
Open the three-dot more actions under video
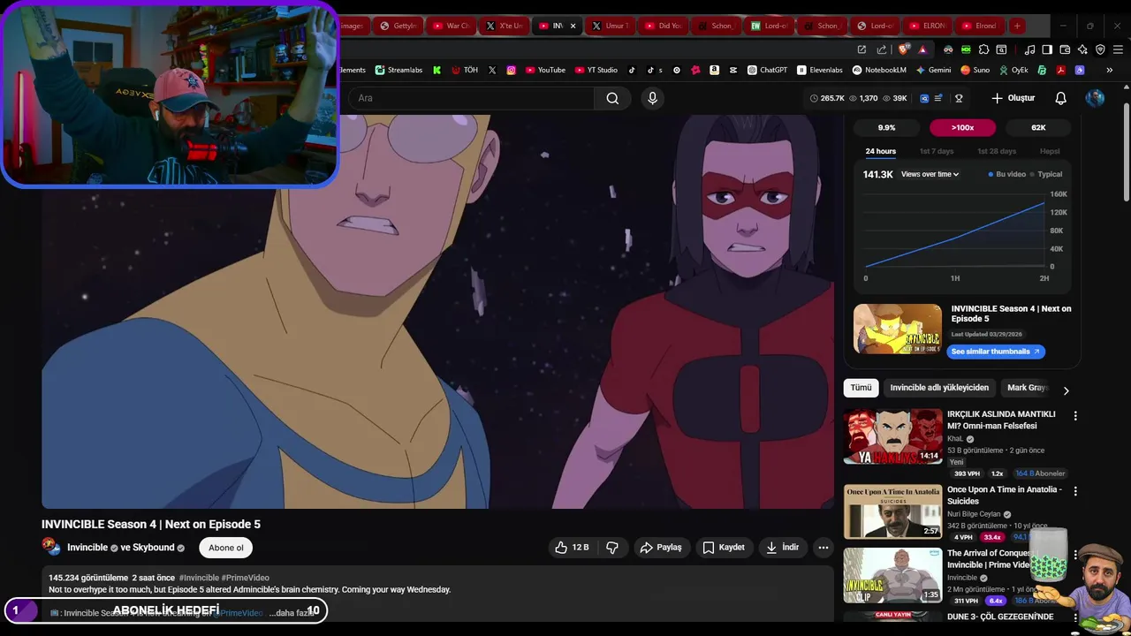(x=823, y=548)
